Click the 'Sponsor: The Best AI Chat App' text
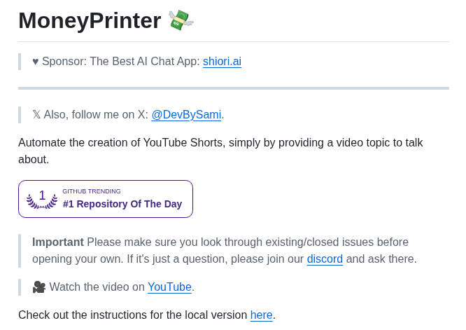The image size is (466, 330). pyautogui.click(x=121, y=61)
